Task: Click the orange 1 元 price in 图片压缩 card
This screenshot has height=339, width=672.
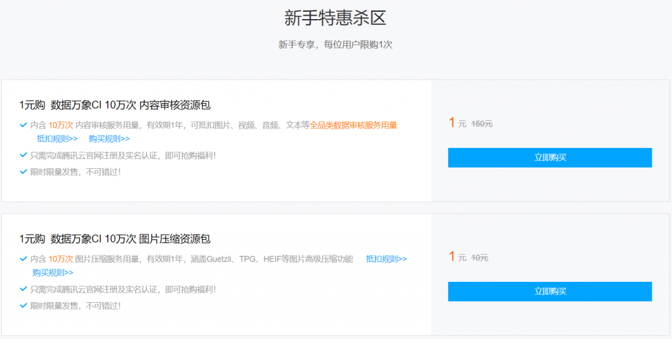Action: (457, 257)
